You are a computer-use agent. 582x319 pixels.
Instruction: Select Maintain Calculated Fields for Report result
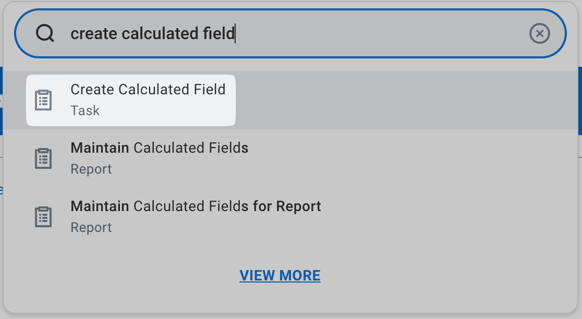(196, 206)
